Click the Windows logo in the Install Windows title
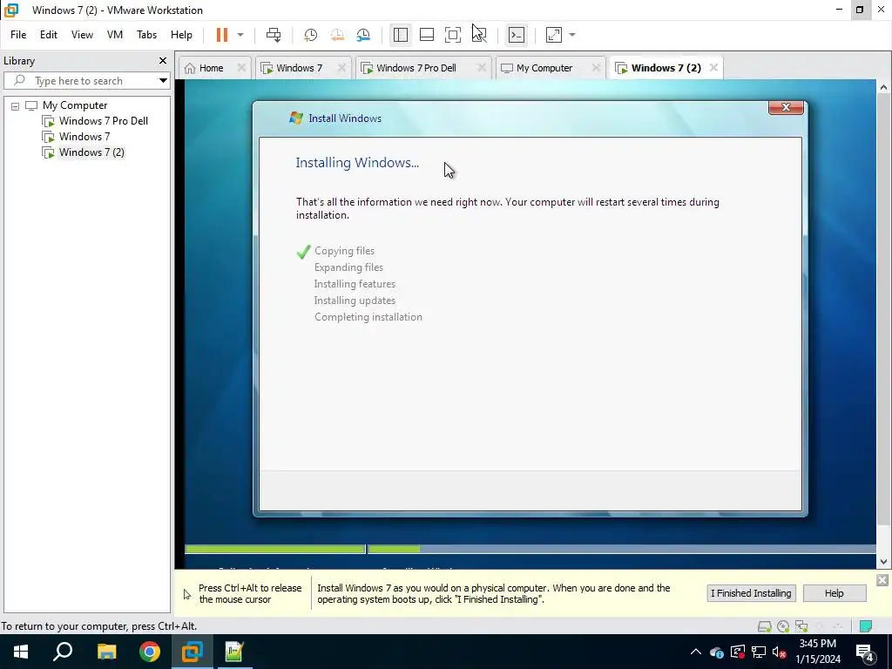This screenshot has height=669, width=892. coord(296,118)
